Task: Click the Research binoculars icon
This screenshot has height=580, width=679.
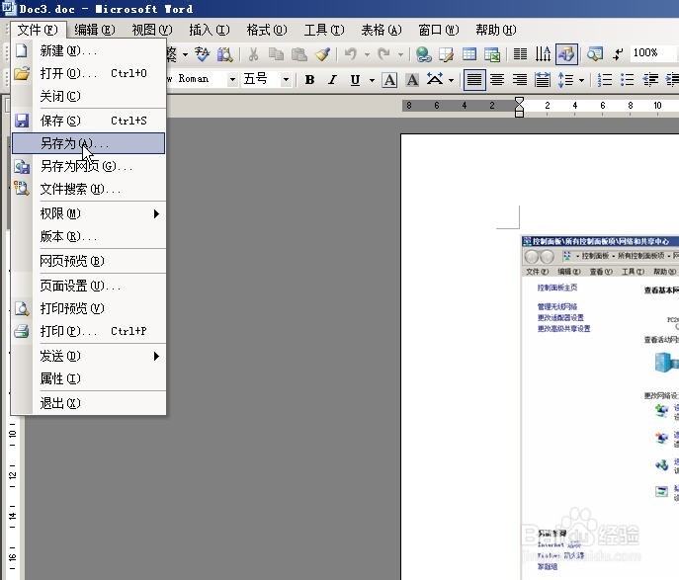Action: click(225, 54)
